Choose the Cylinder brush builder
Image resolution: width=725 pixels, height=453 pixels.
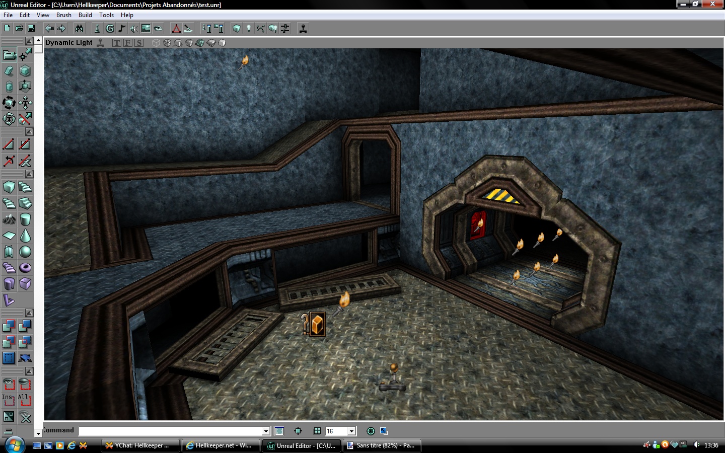pyautogui.click(x=25, y=219)
